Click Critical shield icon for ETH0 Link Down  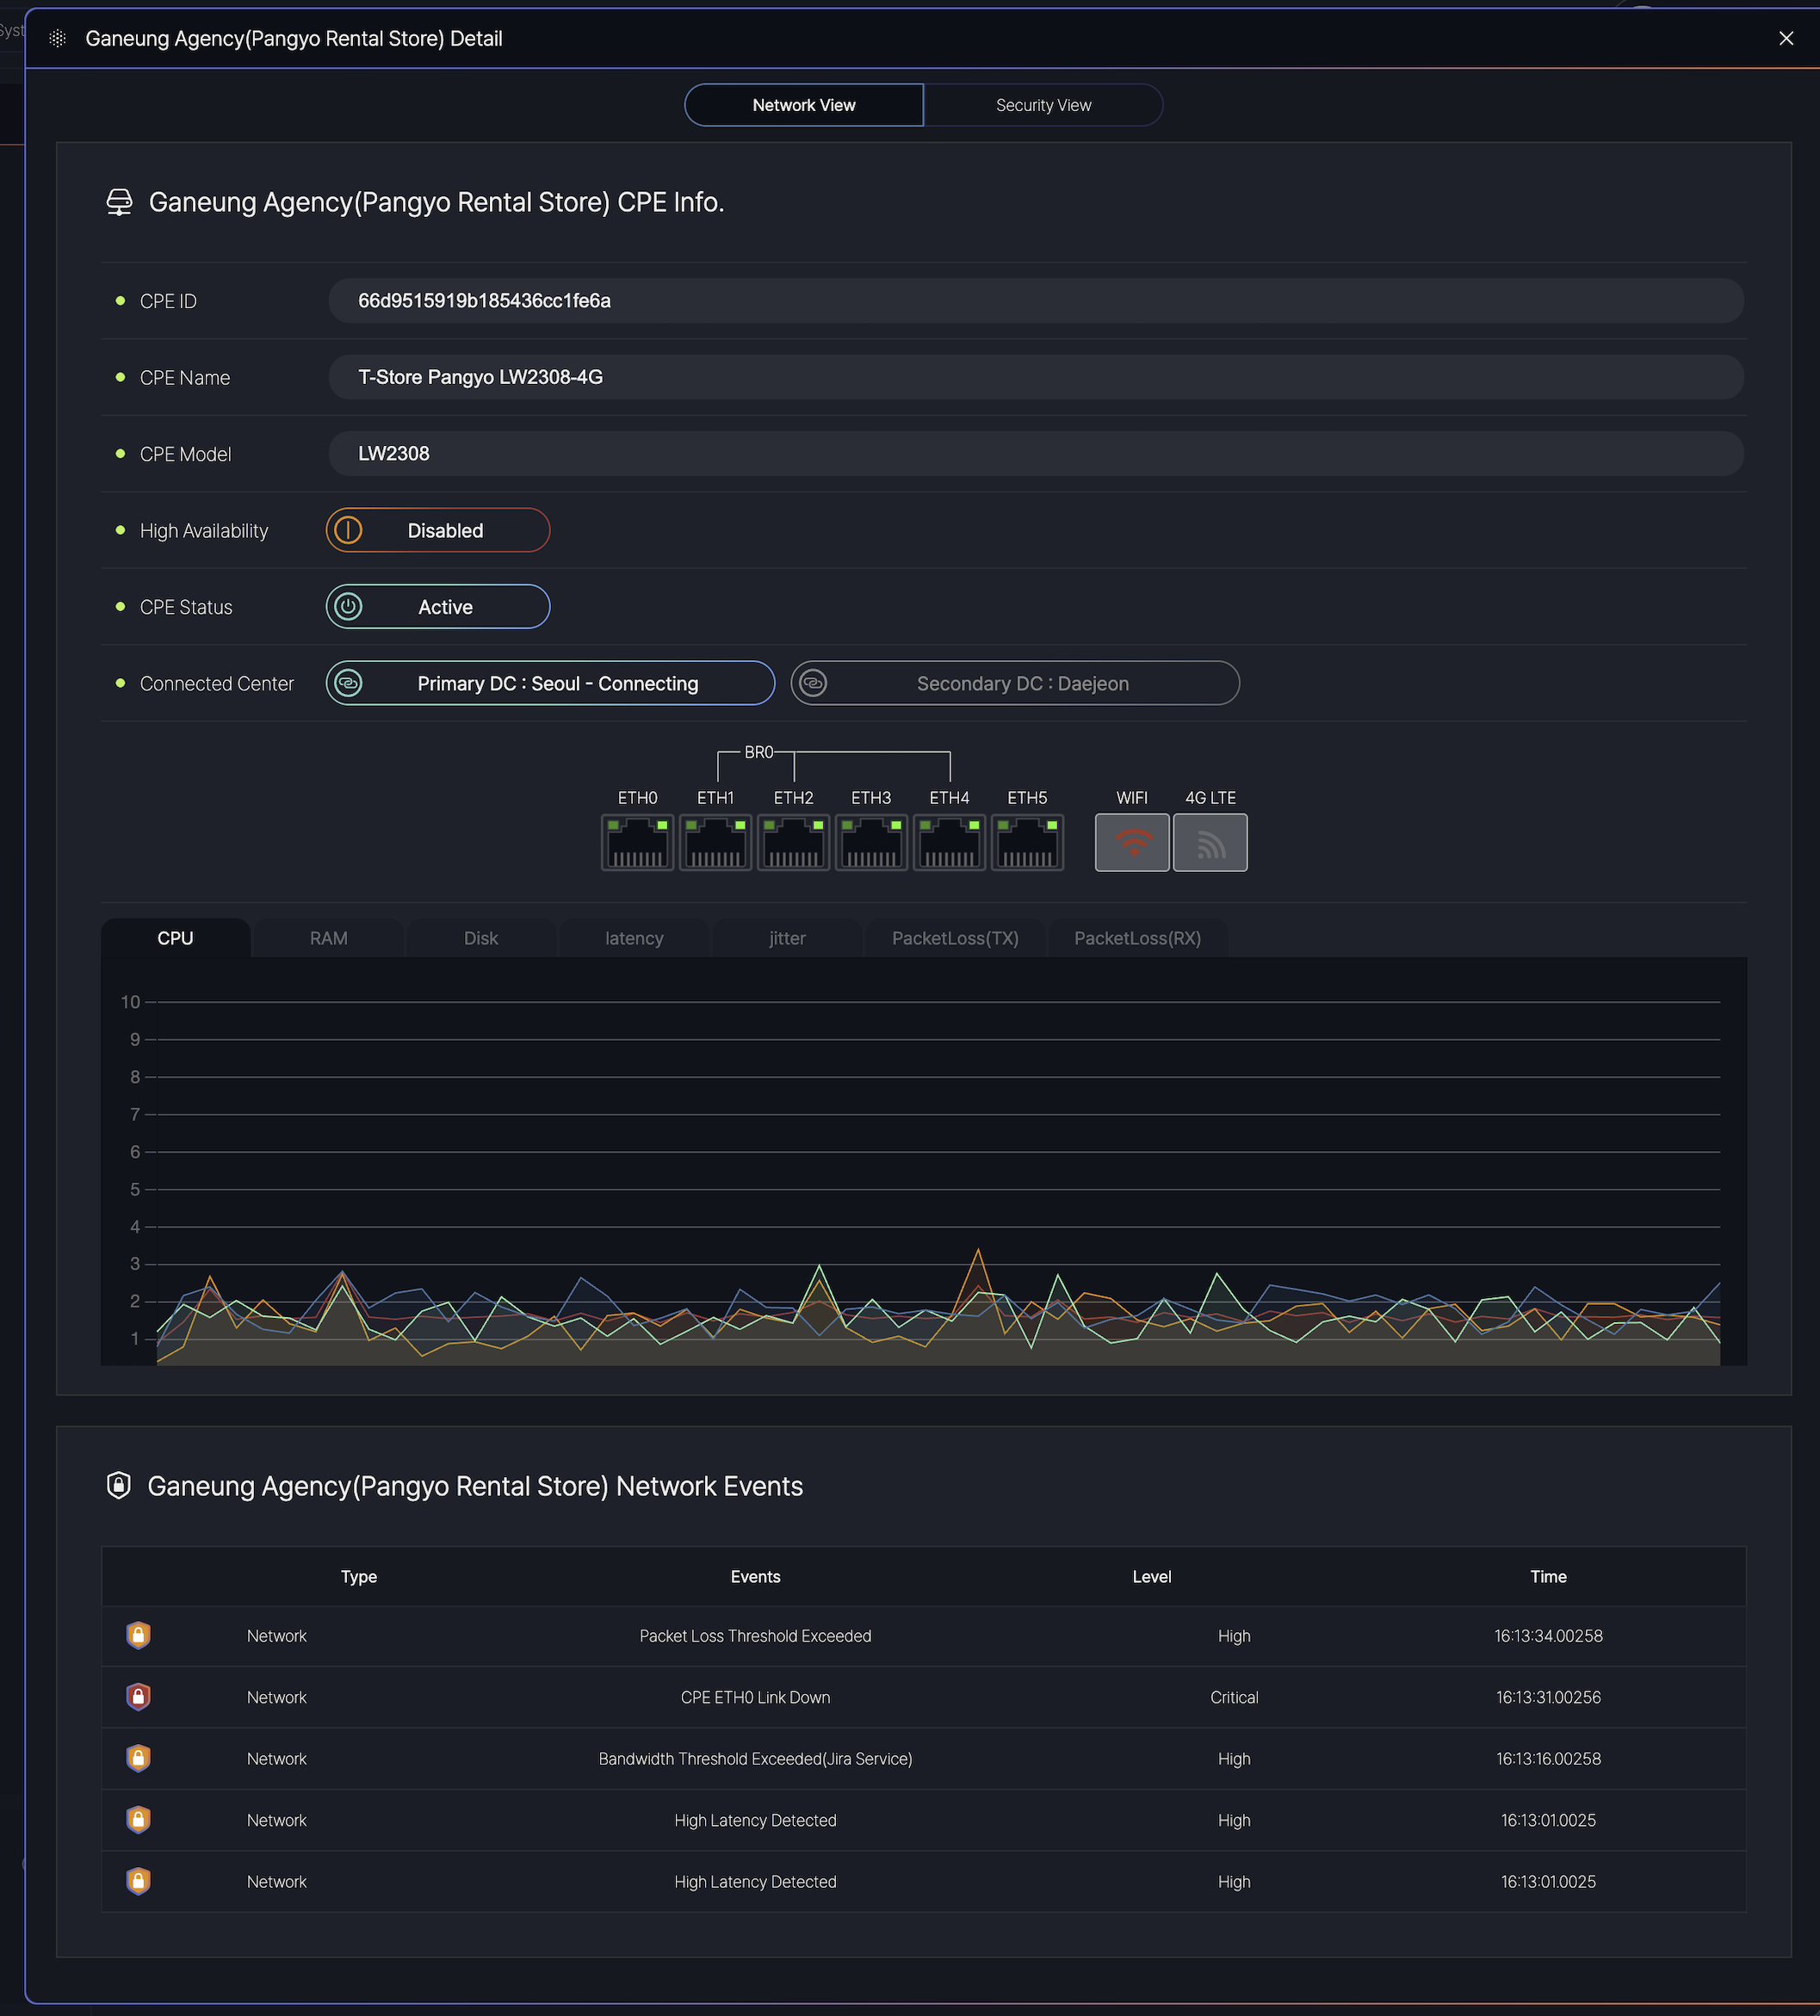click(138, 1697)
